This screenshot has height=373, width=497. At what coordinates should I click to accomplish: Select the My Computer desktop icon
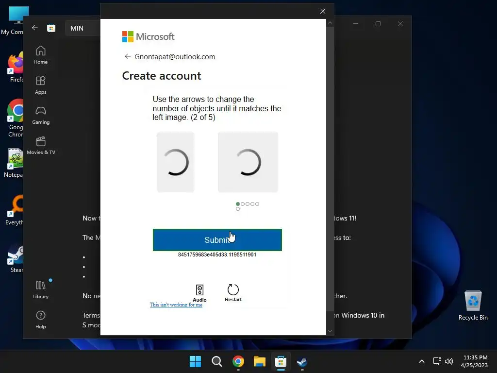pos(13,21)
